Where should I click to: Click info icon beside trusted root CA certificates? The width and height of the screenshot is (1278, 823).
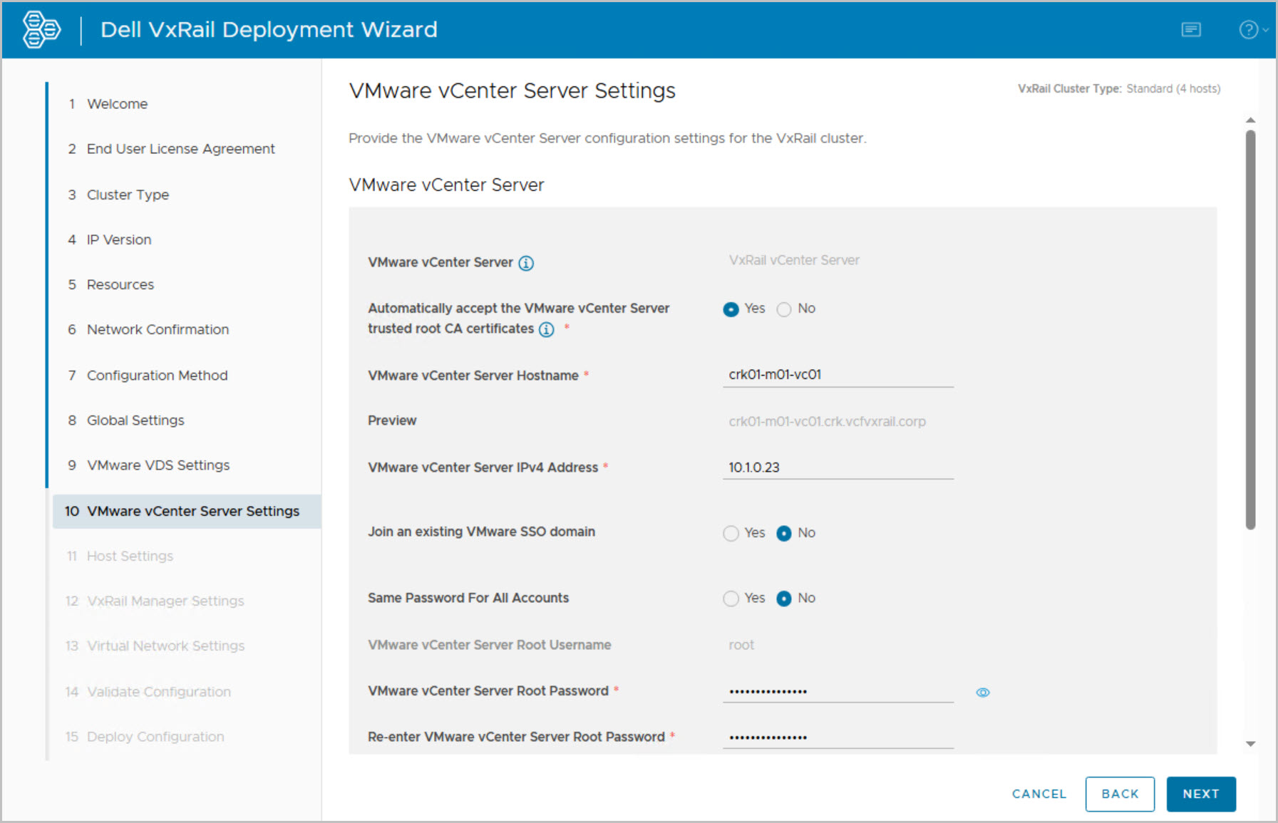tap(547, 329)
